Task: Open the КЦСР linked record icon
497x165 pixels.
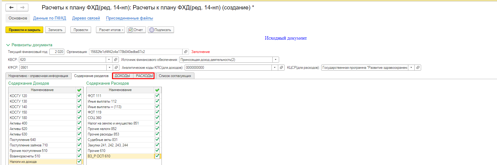Action: coord(418,68)
